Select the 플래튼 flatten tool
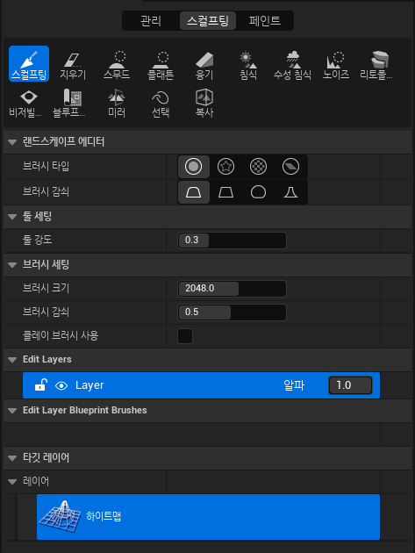This screenshot has width=415, height=553. 161,66
